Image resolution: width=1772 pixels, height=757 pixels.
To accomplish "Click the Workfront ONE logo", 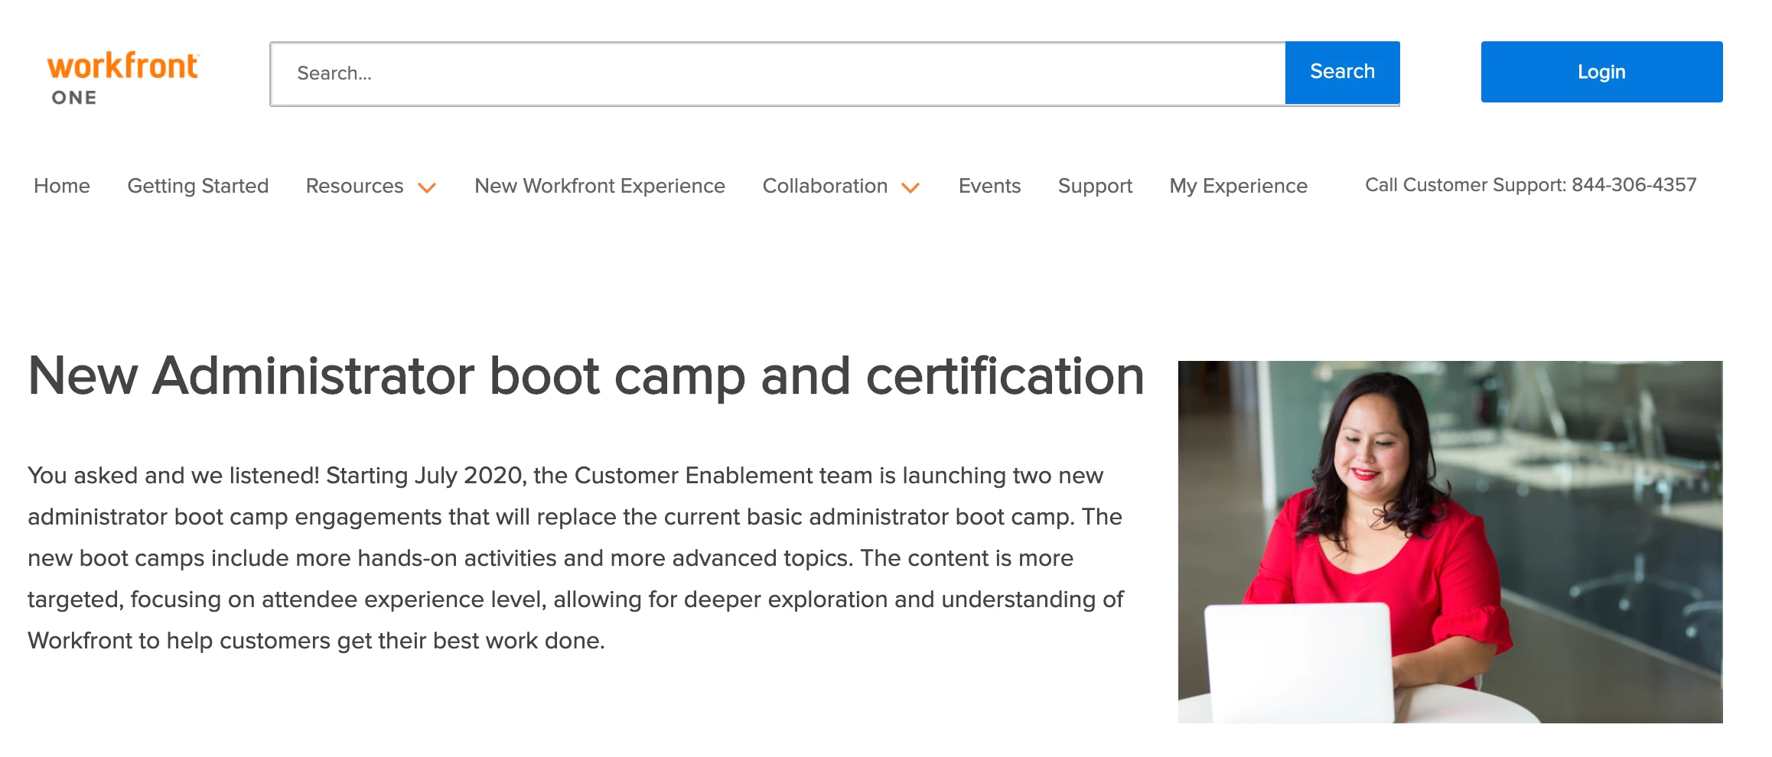I will (x=123, y=78).
